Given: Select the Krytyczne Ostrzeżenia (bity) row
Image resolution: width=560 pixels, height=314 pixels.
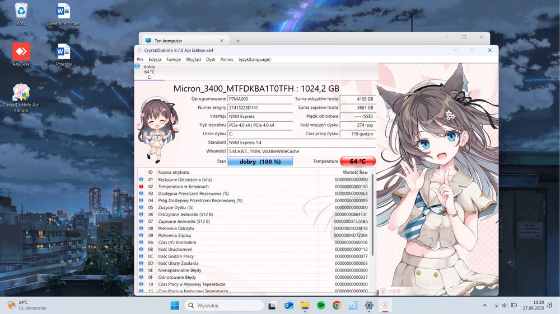Looking at the screenshot, I should 254,180.
